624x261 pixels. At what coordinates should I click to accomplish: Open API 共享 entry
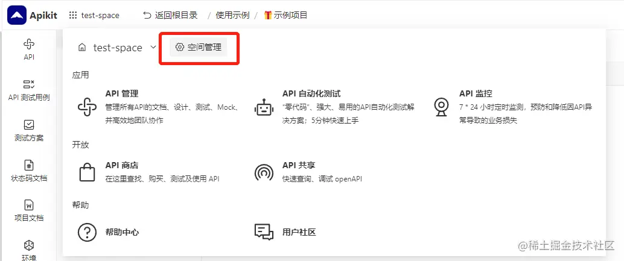click(308, 172)
